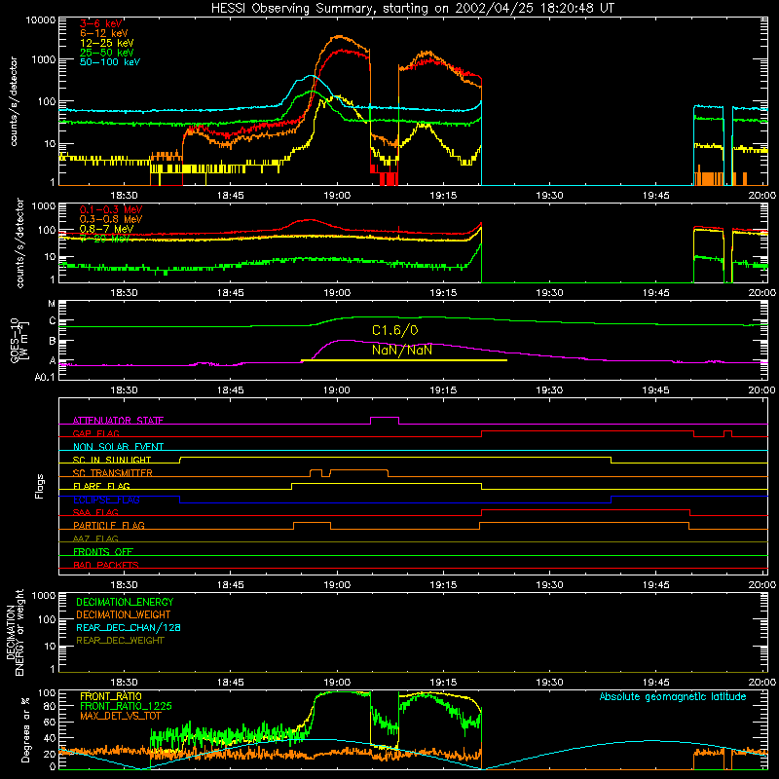The image size is (779, 779).
Task: Select the 19:30 time tick under the MeV panel
Action: click(x=549, y=293)
